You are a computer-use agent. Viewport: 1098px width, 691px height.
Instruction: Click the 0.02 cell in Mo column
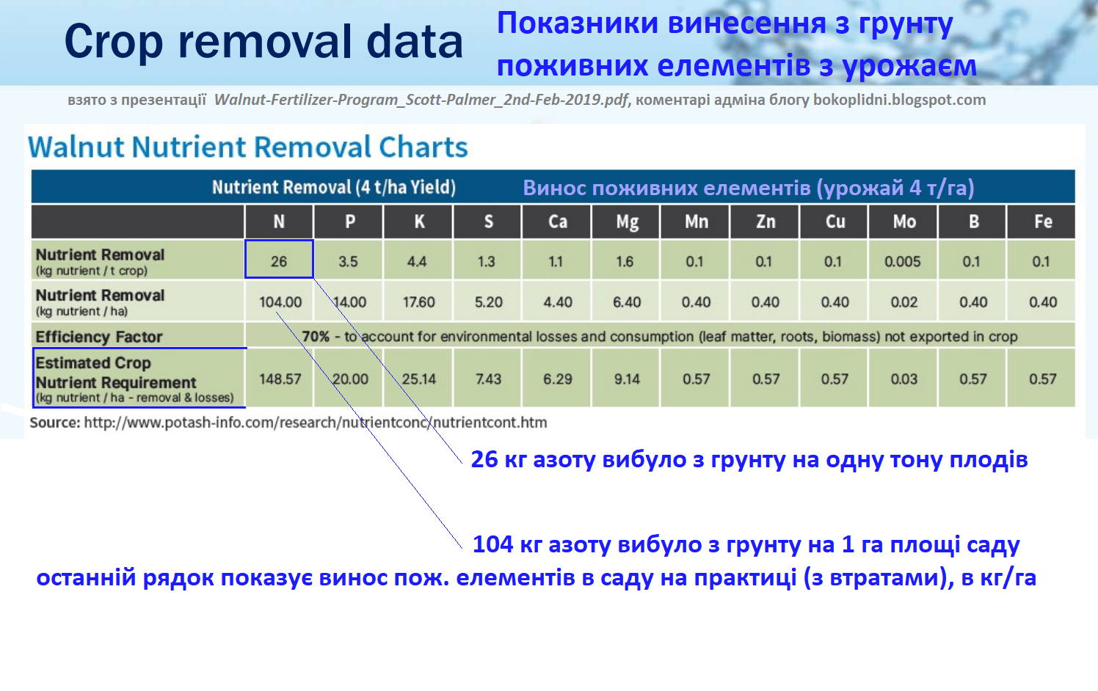pos(904,301)
